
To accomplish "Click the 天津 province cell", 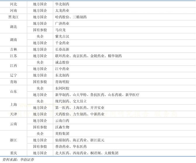I will pyautogui.click(x=13, y=114).
